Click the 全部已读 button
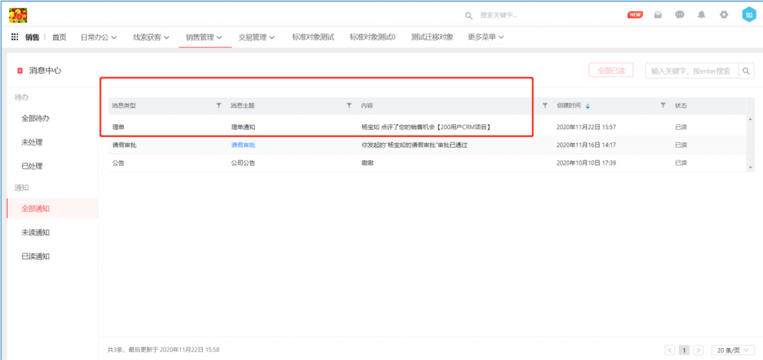The width and height of the screenshot is (763, 360). pyautogui.click(x=611, y=70)
